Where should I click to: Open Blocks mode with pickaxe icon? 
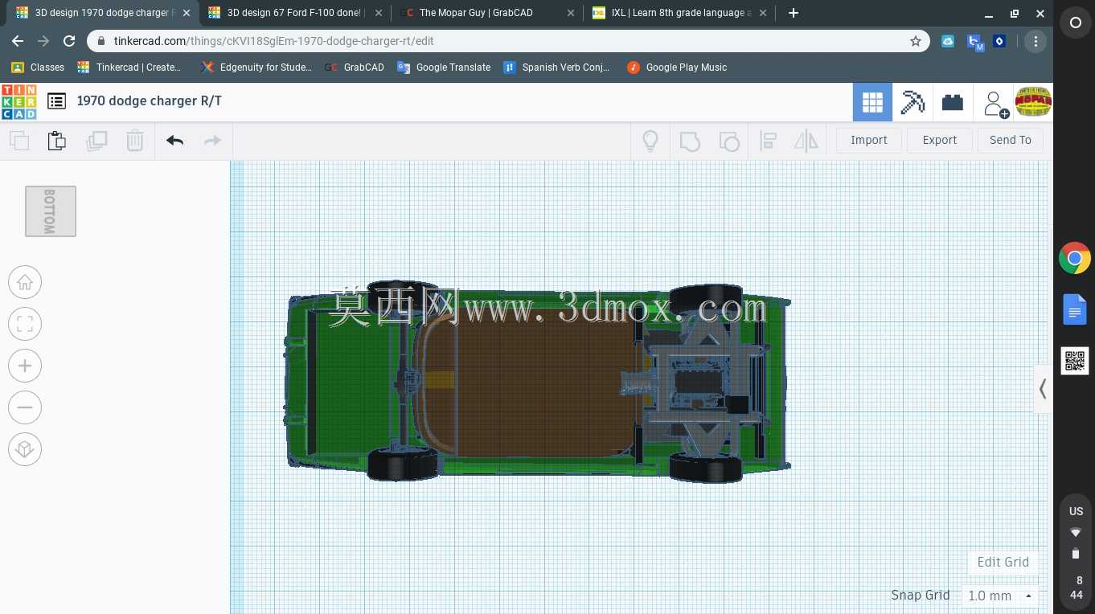click(912, 102)
